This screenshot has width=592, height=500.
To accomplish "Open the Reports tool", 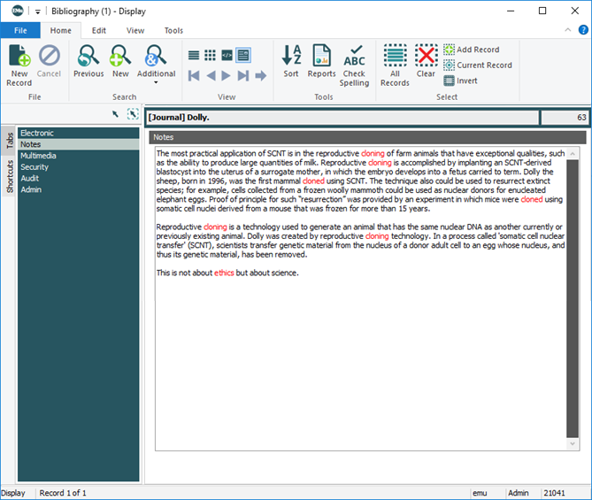I will coord(321,64).
